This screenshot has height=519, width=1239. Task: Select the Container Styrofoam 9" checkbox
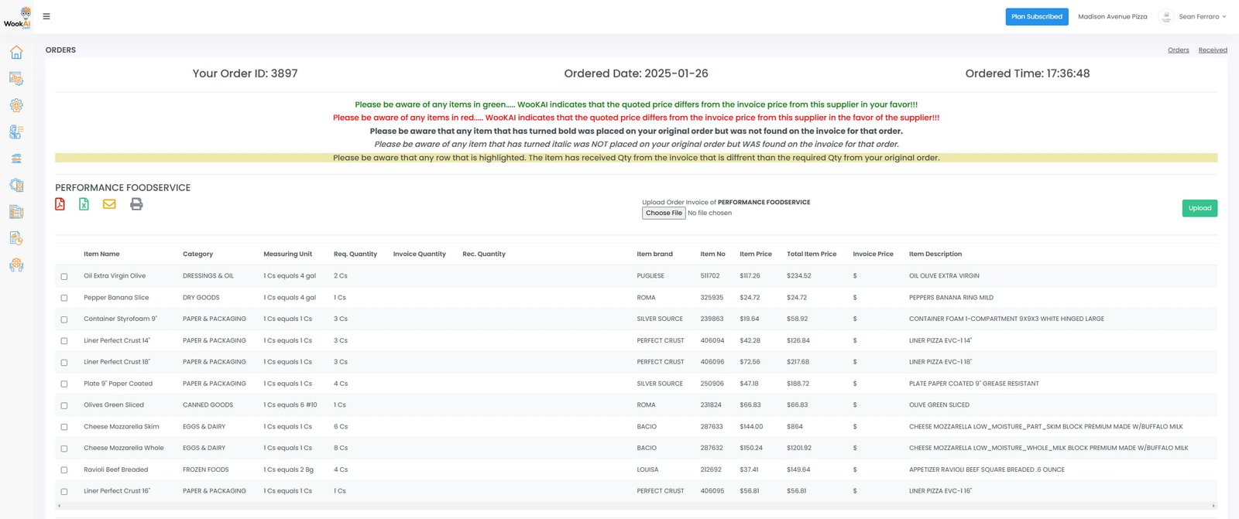64,319
